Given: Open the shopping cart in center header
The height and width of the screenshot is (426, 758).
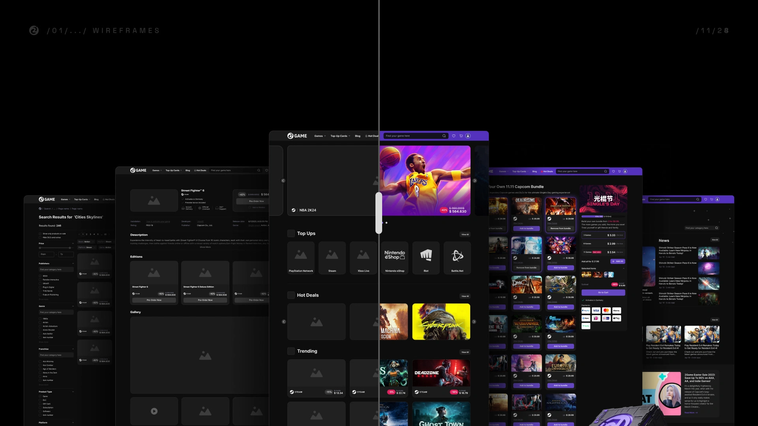Looking at the screenshot, I should pyautogui.click(x=461, y=136).
